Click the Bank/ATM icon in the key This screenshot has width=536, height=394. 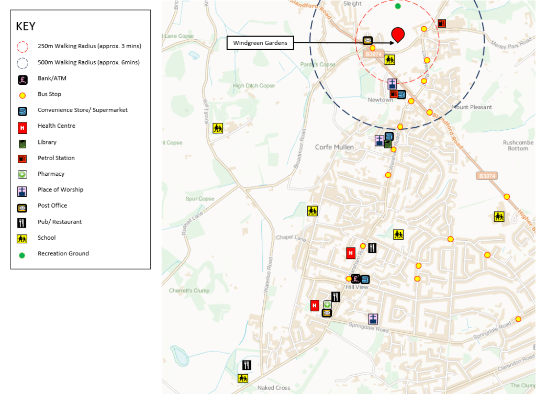click(x=23, y=79)
